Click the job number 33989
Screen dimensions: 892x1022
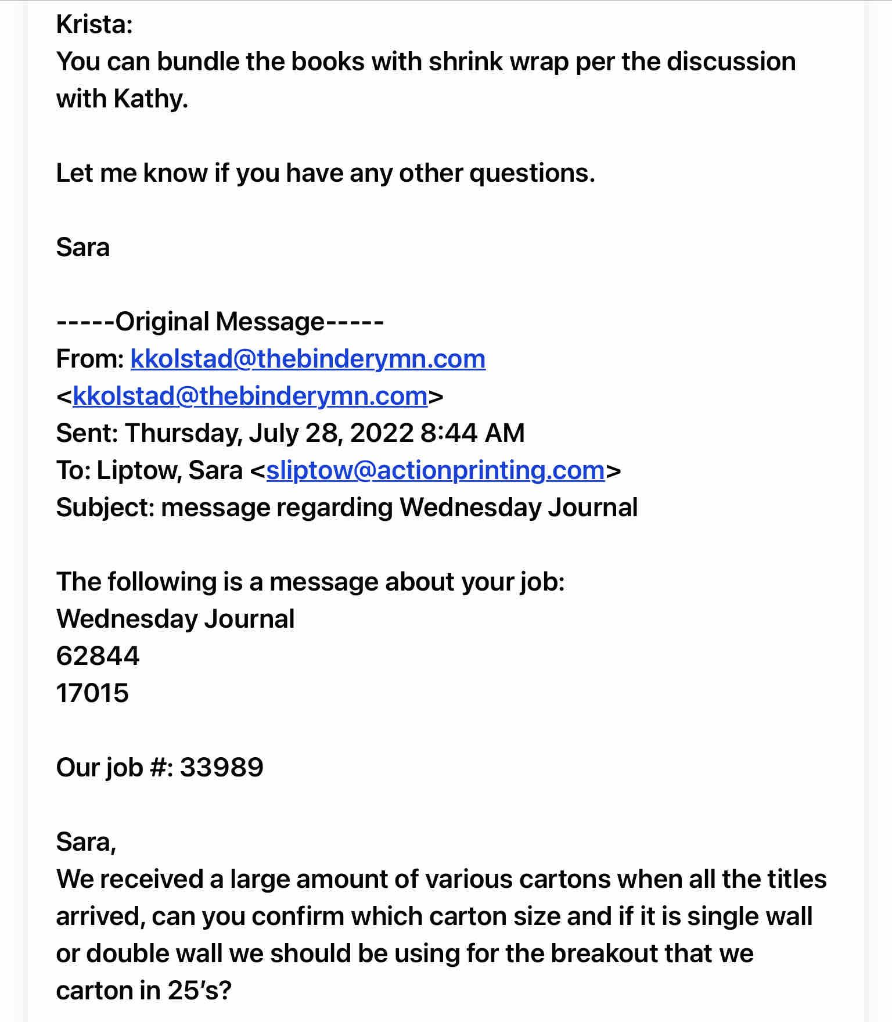click(x=221, y=768)
